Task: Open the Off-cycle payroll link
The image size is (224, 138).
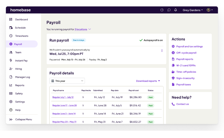Action: click(186, 53)
